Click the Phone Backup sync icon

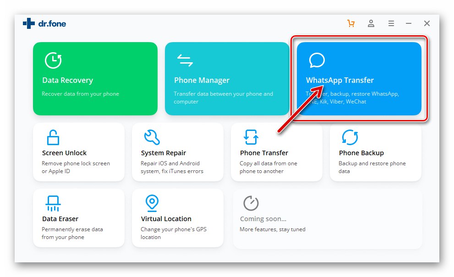pyautogui.click(x=350, y=137)
